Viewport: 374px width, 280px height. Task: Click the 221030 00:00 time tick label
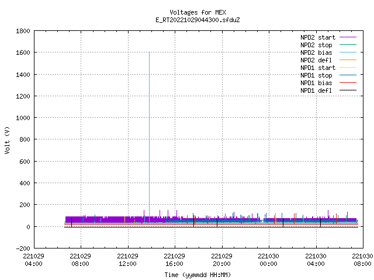pyautogui.click(x=268, y=260)
